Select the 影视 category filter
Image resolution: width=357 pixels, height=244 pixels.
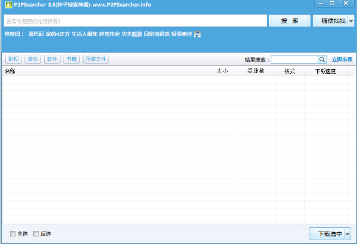pos(13,60)
